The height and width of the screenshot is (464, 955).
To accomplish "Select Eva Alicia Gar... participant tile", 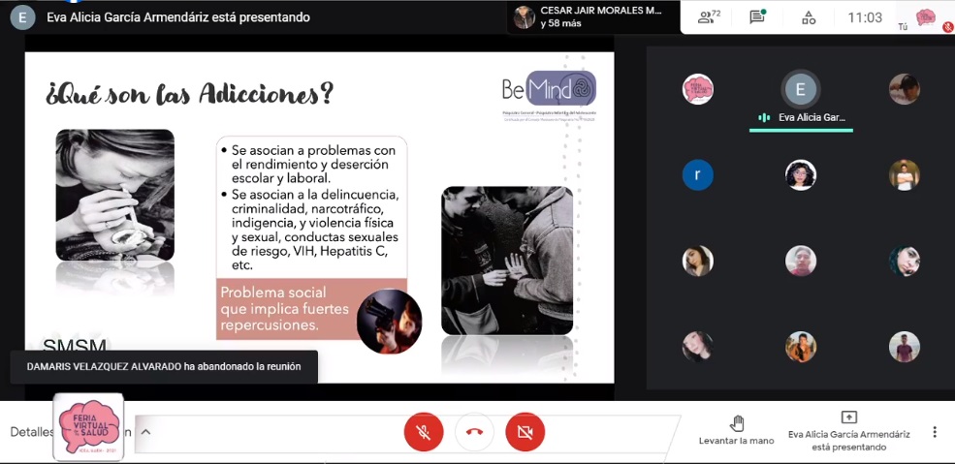I will [x=800, y=98].
